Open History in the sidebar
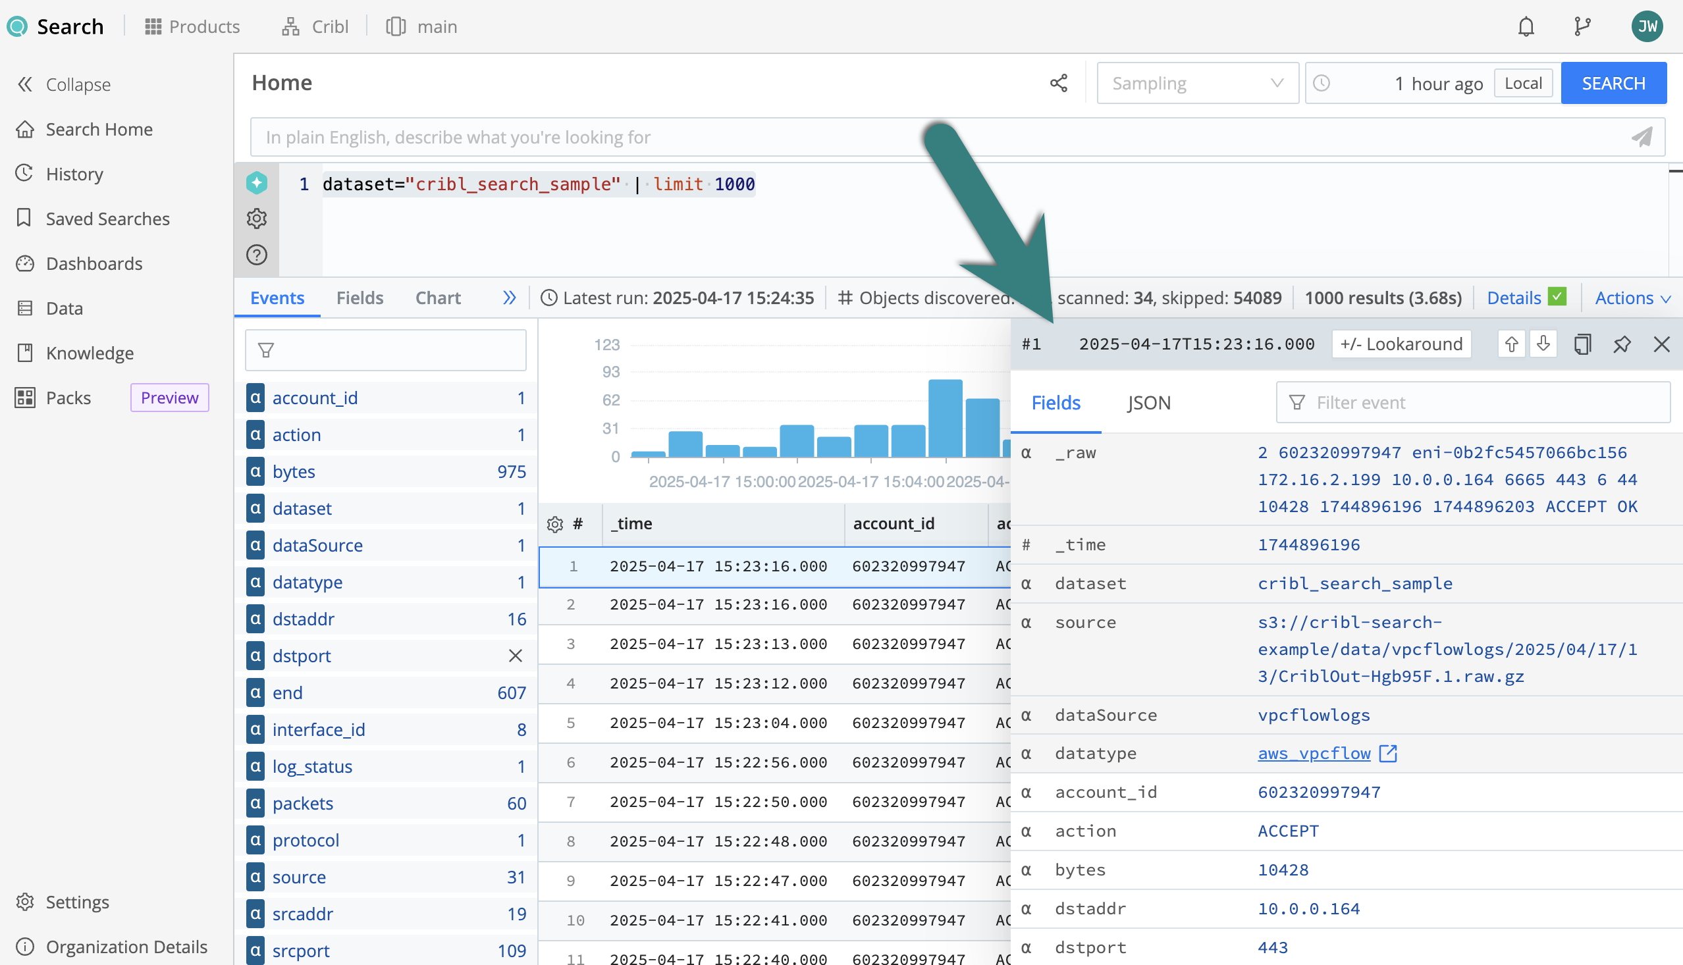 tap(60, 174)
